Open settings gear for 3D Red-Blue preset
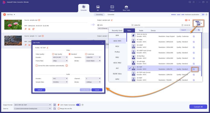Image resolution: width=210 pixels, height=113 pixels. click(194, 58)
